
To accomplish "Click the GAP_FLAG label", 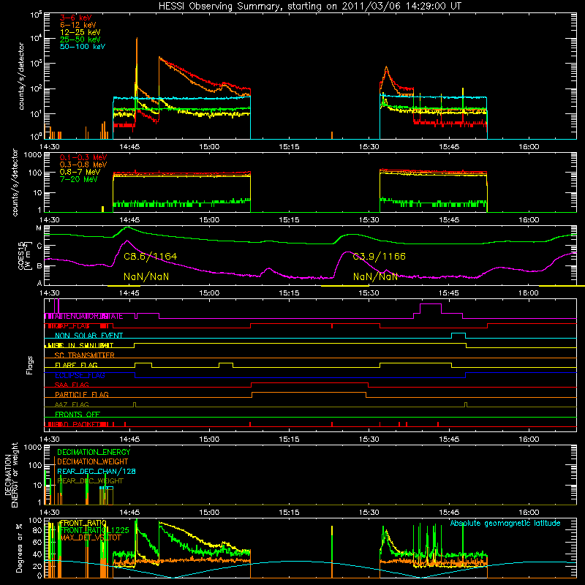I will [72, 325].
